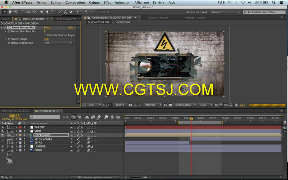Select the Brush tool
288x180 pixels.
(60, 12)
